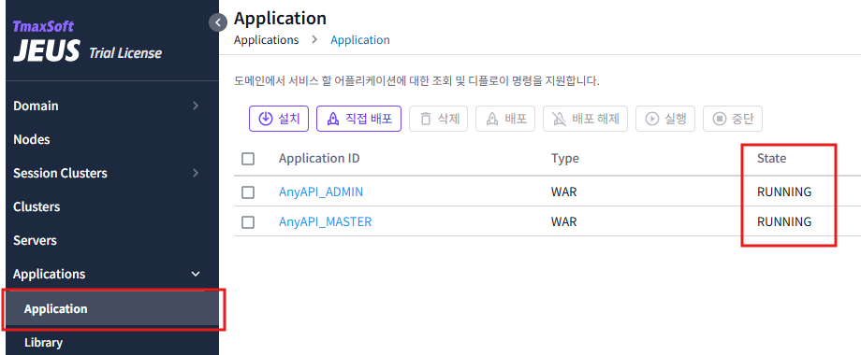Click the Application ID column header
Screen dimensions: 861x355
[319, 159]
